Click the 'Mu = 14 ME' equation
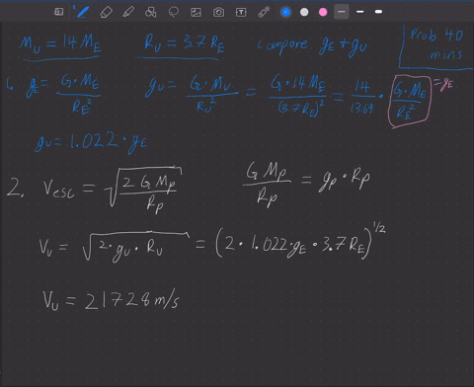The width and height of the screenshot is (474, 387). (60, 44)
